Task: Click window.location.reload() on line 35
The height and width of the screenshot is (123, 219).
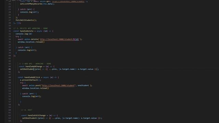Action: [x=31, y=42]
